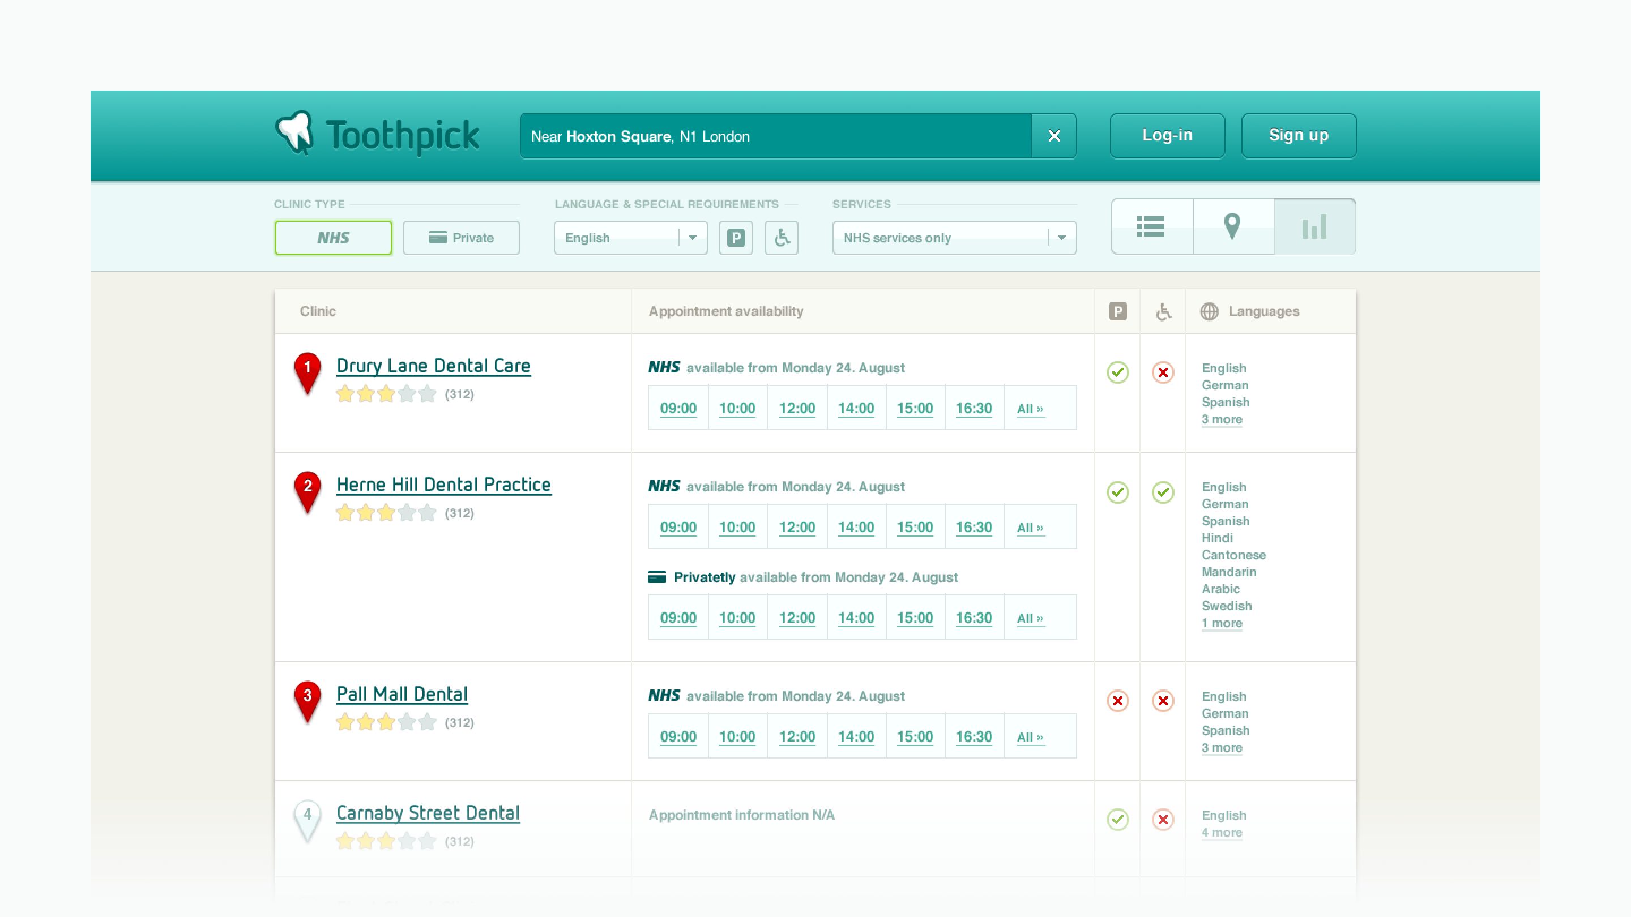
Task: Click star rating of Drury Lane Dental Care
Action: (x=386, y=395)
